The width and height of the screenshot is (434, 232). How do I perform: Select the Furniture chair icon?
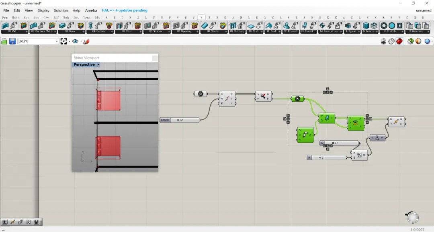point(305,26)
